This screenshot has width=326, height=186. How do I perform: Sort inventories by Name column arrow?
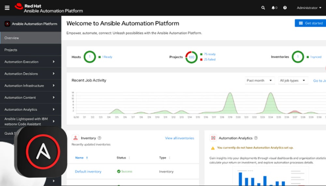pyautogui.click(x=87, y=158)
